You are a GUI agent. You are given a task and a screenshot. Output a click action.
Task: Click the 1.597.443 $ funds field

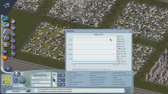coord(41,82)
